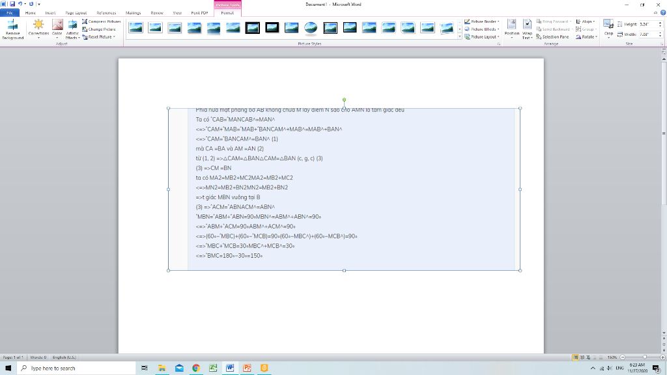Select the inserted picture in document
667x375 pixels.
[x=344, y=189]
